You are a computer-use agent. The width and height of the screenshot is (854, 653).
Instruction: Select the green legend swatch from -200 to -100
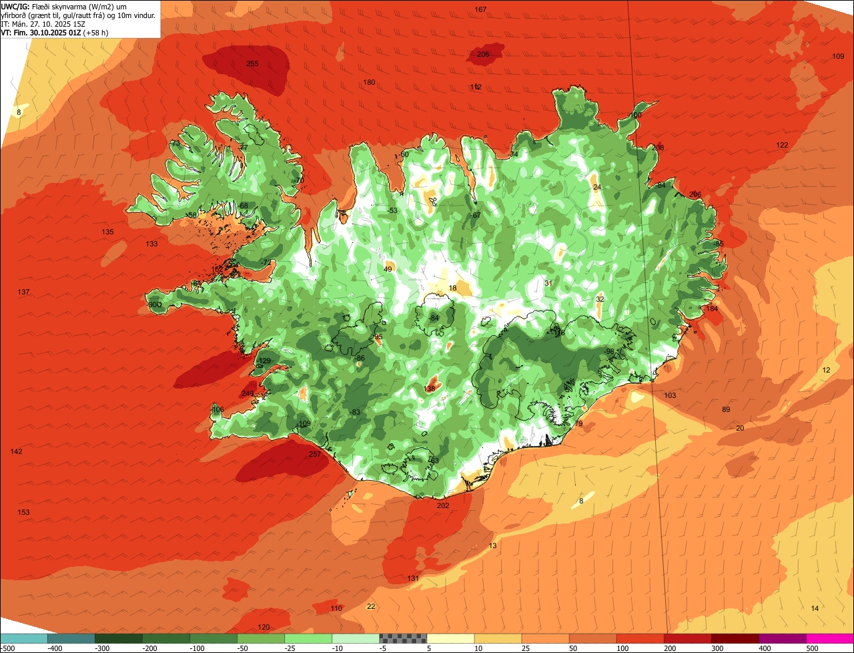[x=165, y=638]
